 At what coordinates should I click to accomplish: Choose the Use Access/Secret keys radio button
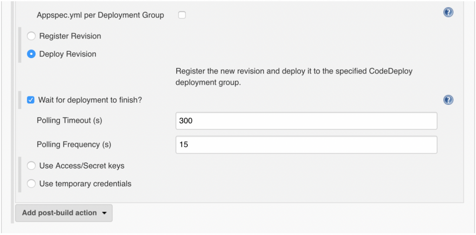(31, 166)
